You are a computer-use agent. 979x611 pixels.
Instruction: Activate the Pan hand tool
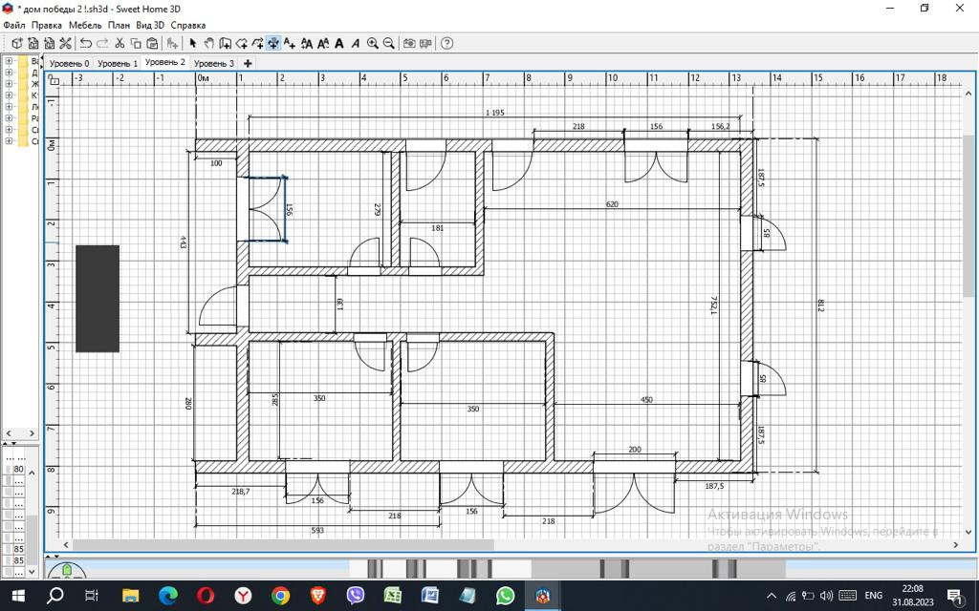pos(208,43)
